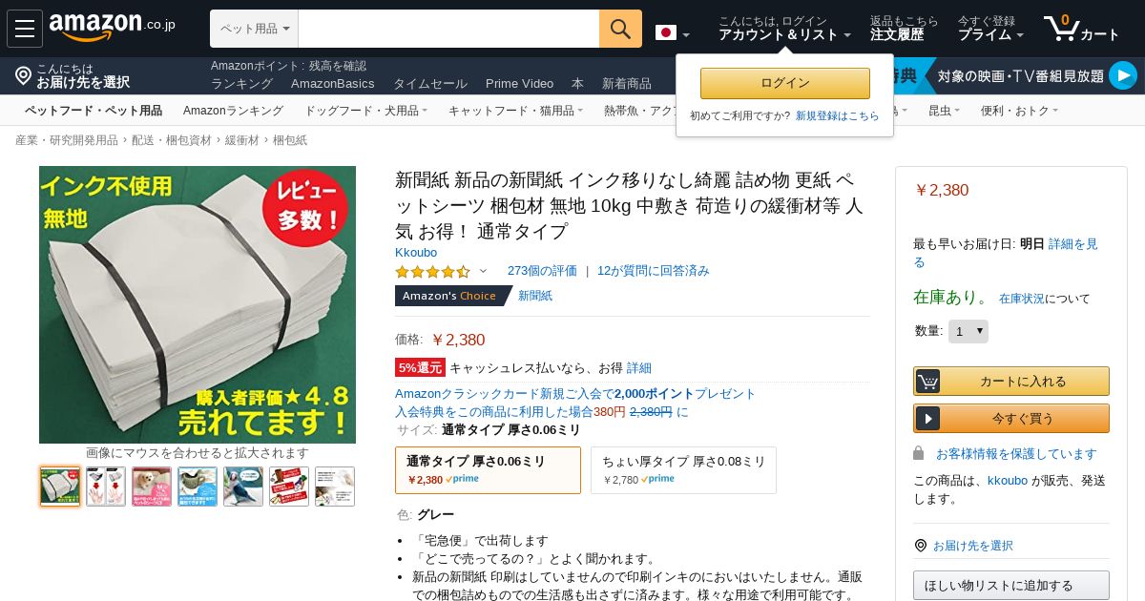Image resolution: width=1145 pixels, height=601 pixels.
Task: Click the orange search magnifier button
Action: (x=620, y=29)
